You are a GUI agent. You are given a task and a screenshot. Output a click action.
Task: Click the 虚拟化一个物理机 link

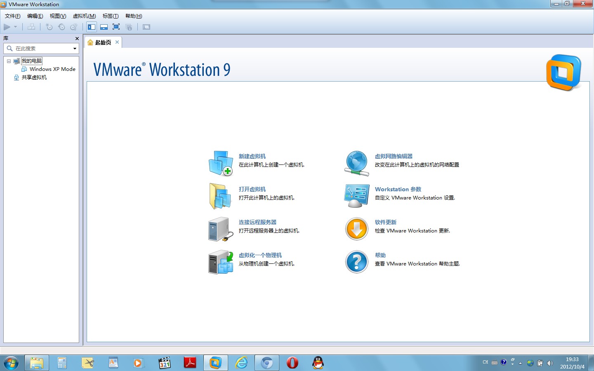click(260, 255)
